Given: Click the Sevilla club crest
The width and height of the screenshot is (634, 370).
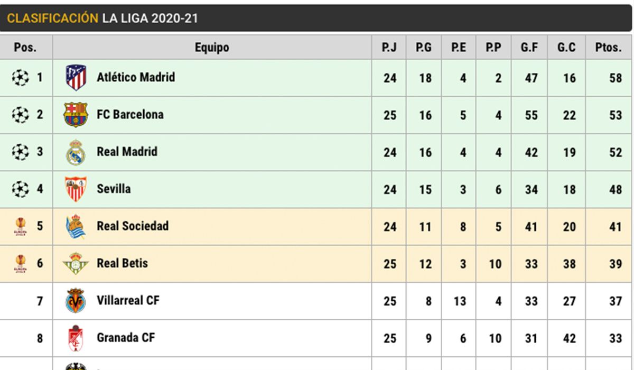Looking at the screenshot, I should tap(76, 189).
